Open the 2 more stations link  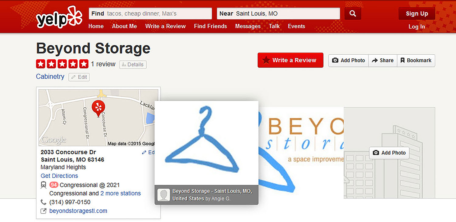[x=121, y=193]
